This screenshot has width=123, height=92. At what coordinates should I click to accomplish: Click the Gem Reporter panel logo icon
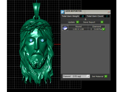pos(63,12)
